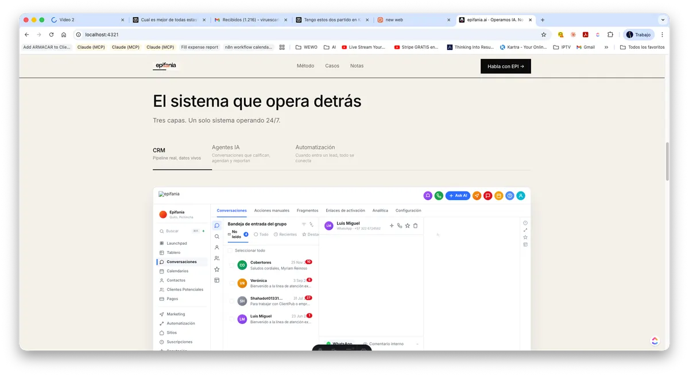
Task: Click the sort arrows icon in inbox header
Action: pyautogui.click(x=311, y=224)
